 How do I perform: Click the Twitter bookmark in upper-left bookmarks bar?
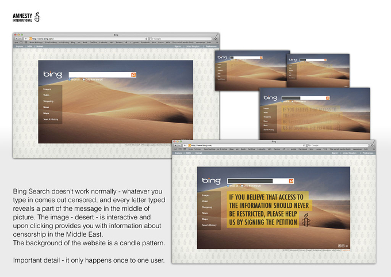click(x=118, y=43)
